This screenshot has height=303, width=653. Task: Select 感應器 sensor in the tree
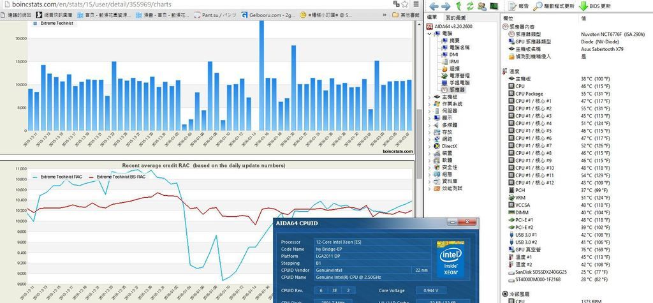(x=457, y=89)
